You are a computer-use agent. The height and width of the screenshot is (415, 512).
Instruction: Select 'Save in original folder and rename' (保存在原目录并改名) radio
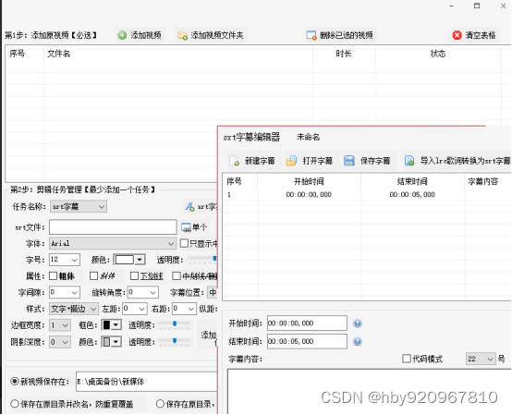coord(15,404)
